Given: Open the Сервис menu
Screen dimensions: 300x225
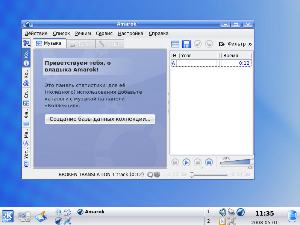Looking at the screenshot, I should pos(104,33).
